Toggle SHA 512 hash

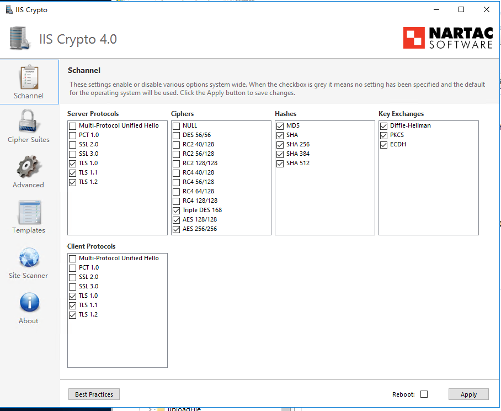(x=280, y=164)
